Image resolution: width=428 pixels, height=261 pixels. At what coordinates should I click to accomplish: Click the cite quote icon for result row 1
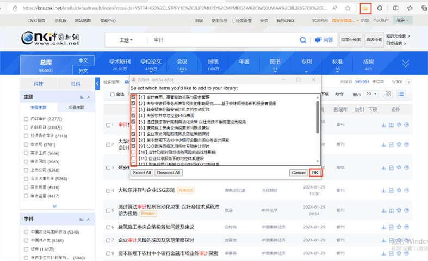tap(406, 125)
